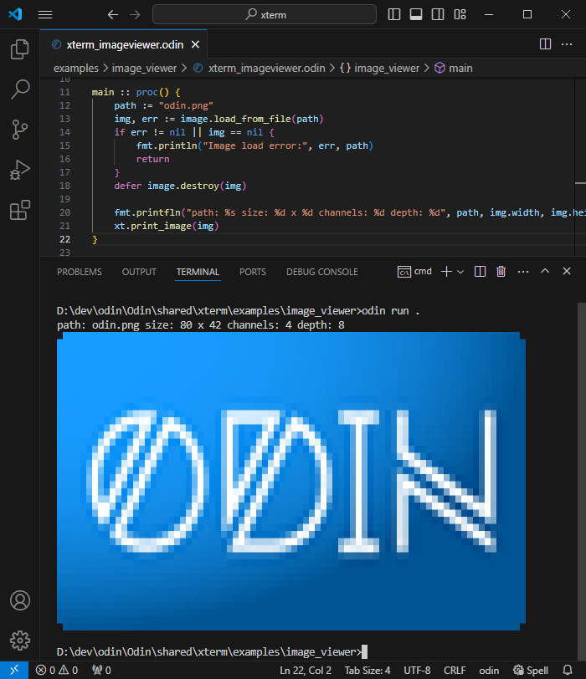Create a new terminal with plus icon
This screenshot has height=679, width=586.
coord(446,272)
